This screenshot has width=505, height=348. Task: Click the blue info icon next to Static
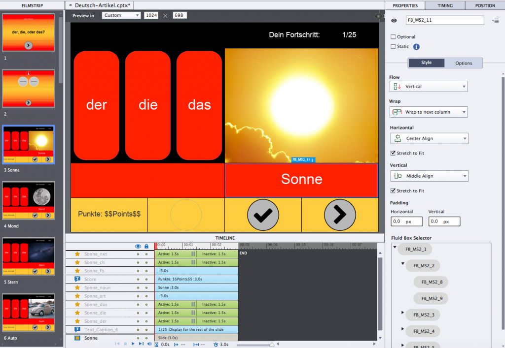[x=416, y=47]
